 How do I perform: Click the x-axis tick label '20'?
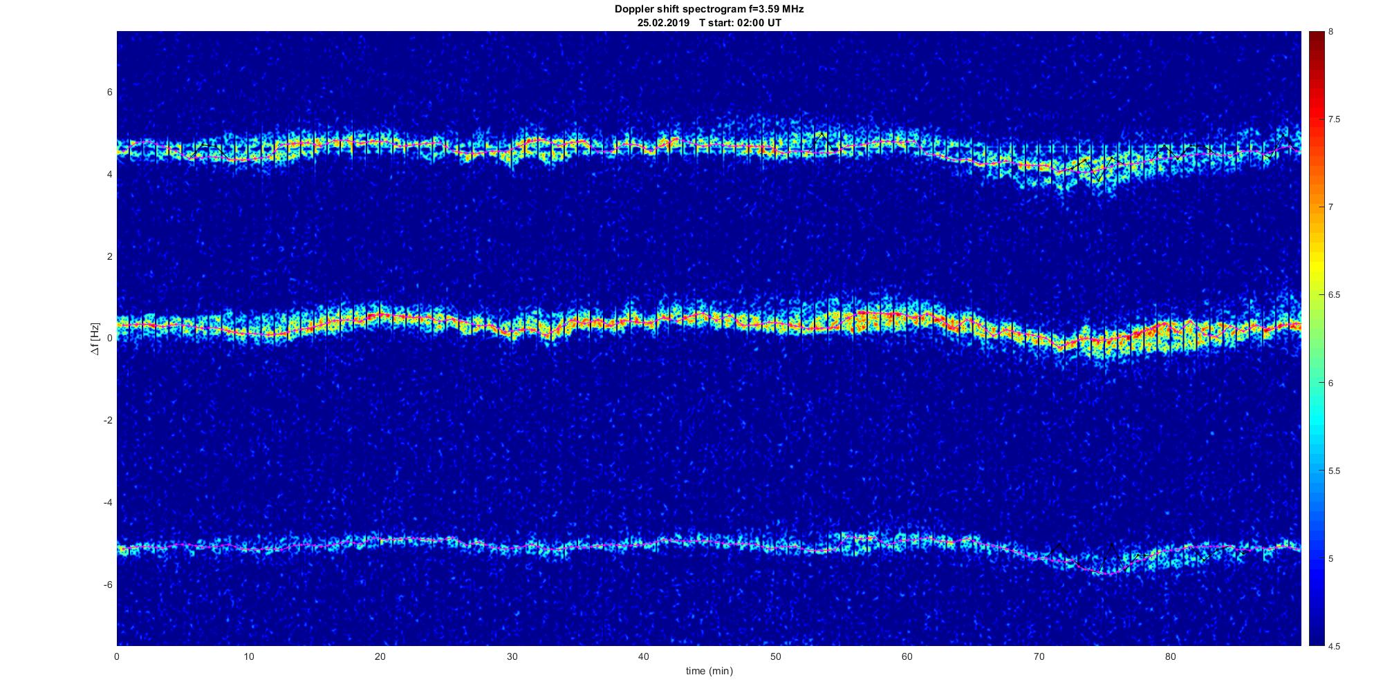tap(380, 657)
